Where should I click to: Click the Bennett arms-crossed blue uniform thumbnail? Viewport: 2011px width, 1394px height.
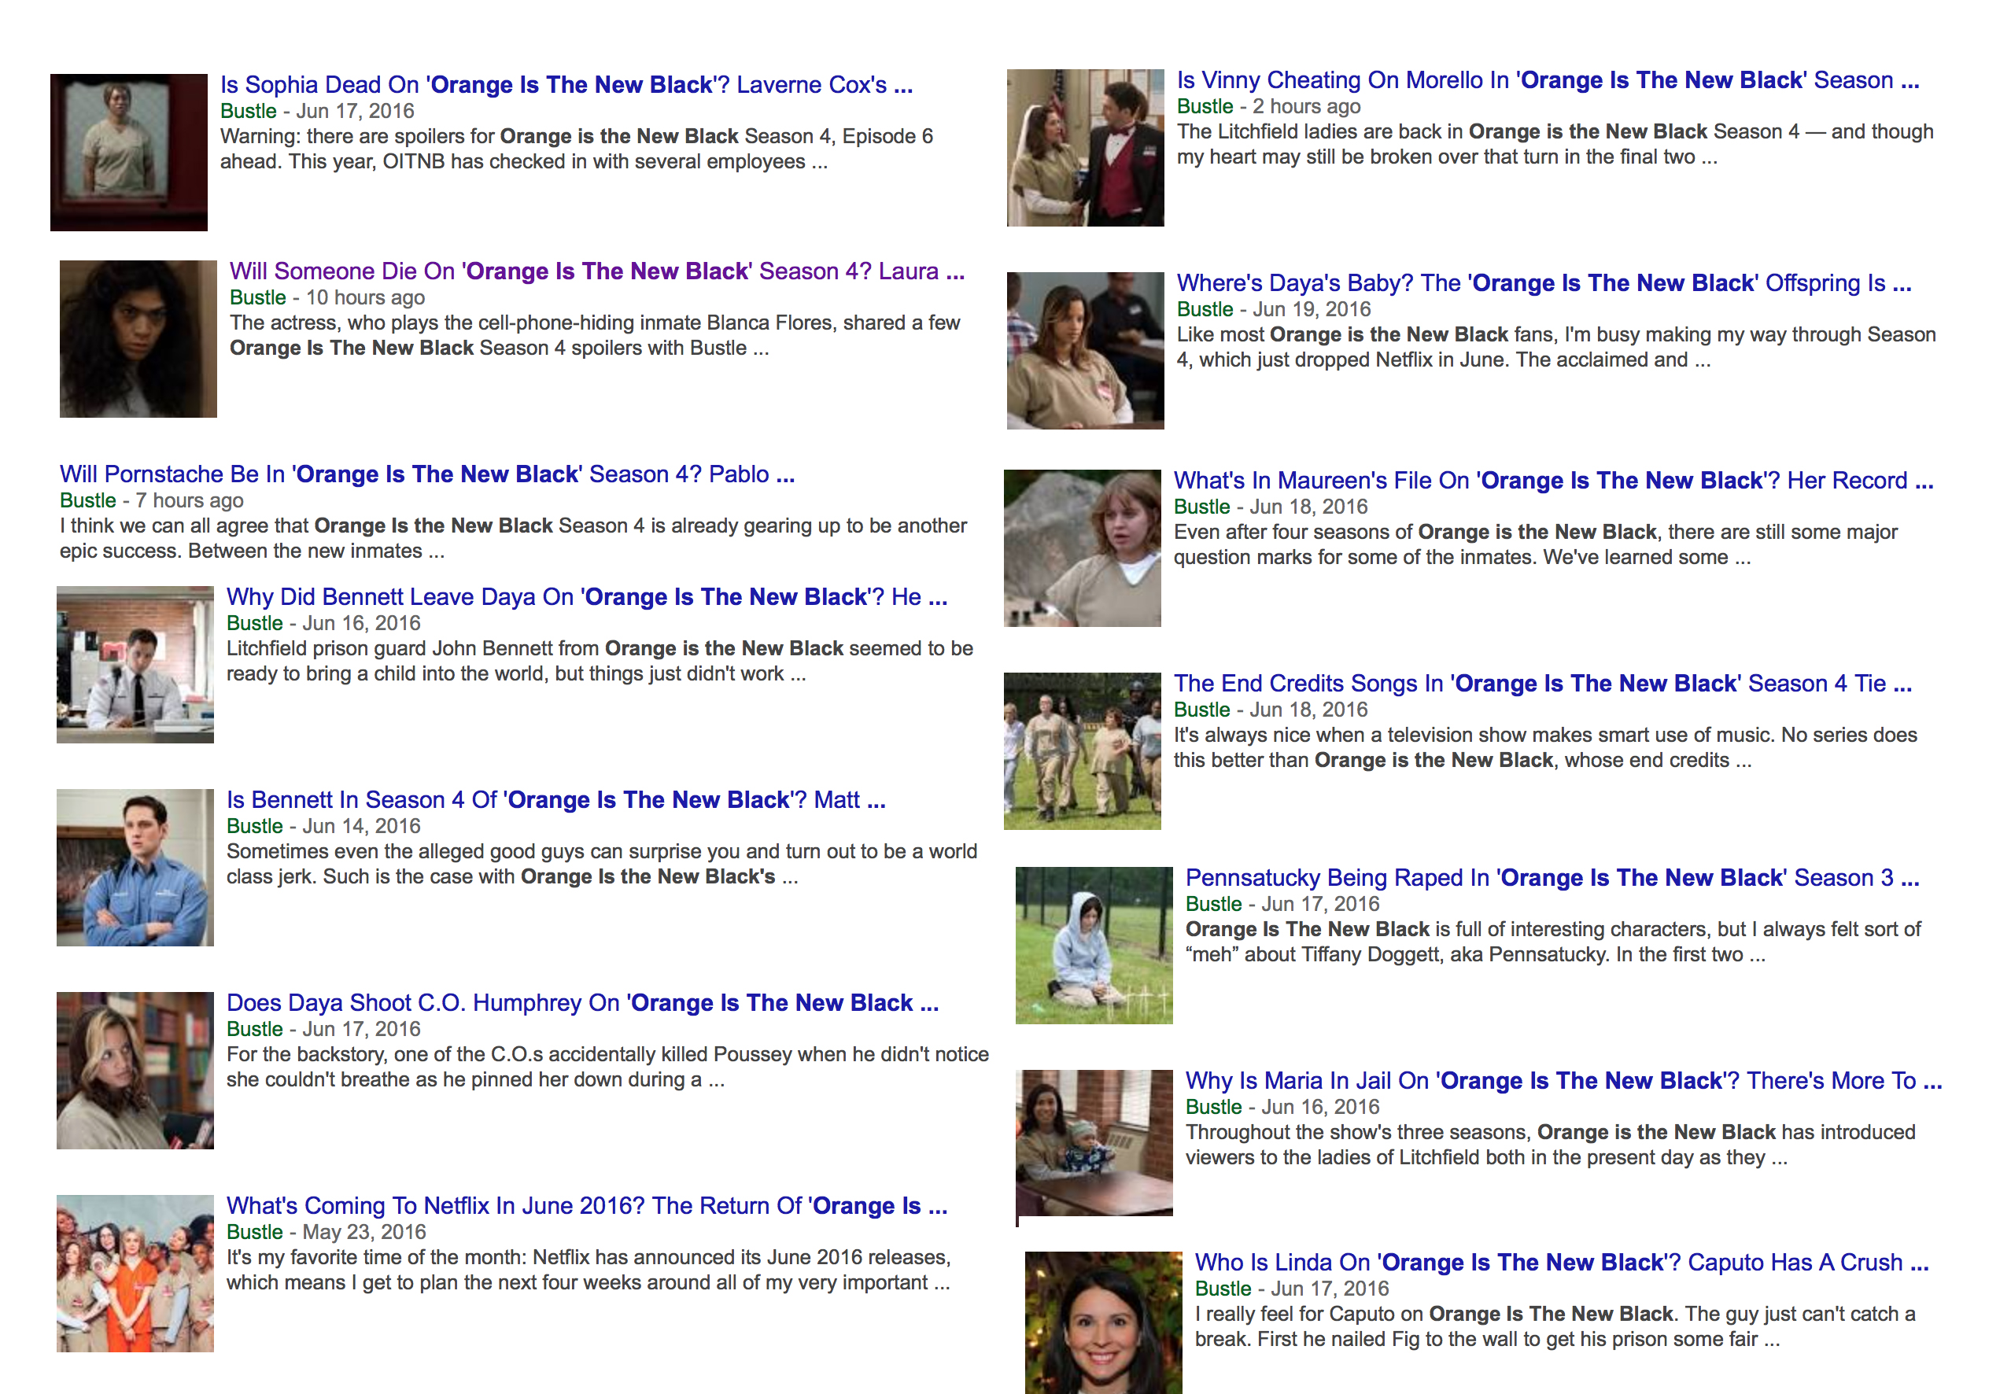pyautogui.click(x=135, y=868)
